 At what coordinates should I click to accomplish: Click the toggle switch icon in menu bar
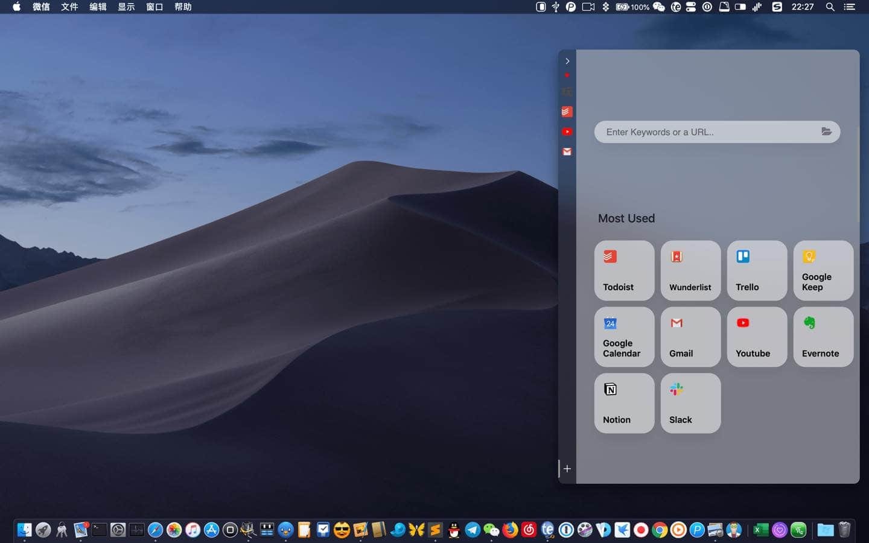740,7
